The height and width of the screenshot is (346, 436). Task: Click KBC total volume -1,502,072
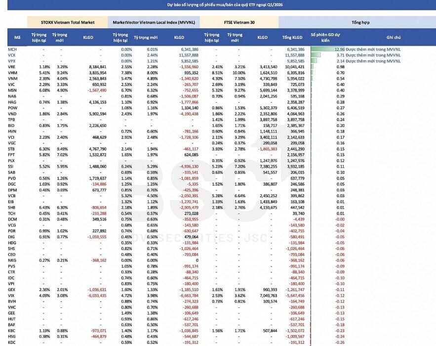(x=295, y=331)
